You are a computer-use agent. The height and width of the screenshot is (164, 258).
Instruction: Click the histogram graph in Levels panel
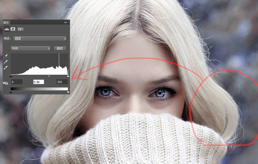point(39,64)
